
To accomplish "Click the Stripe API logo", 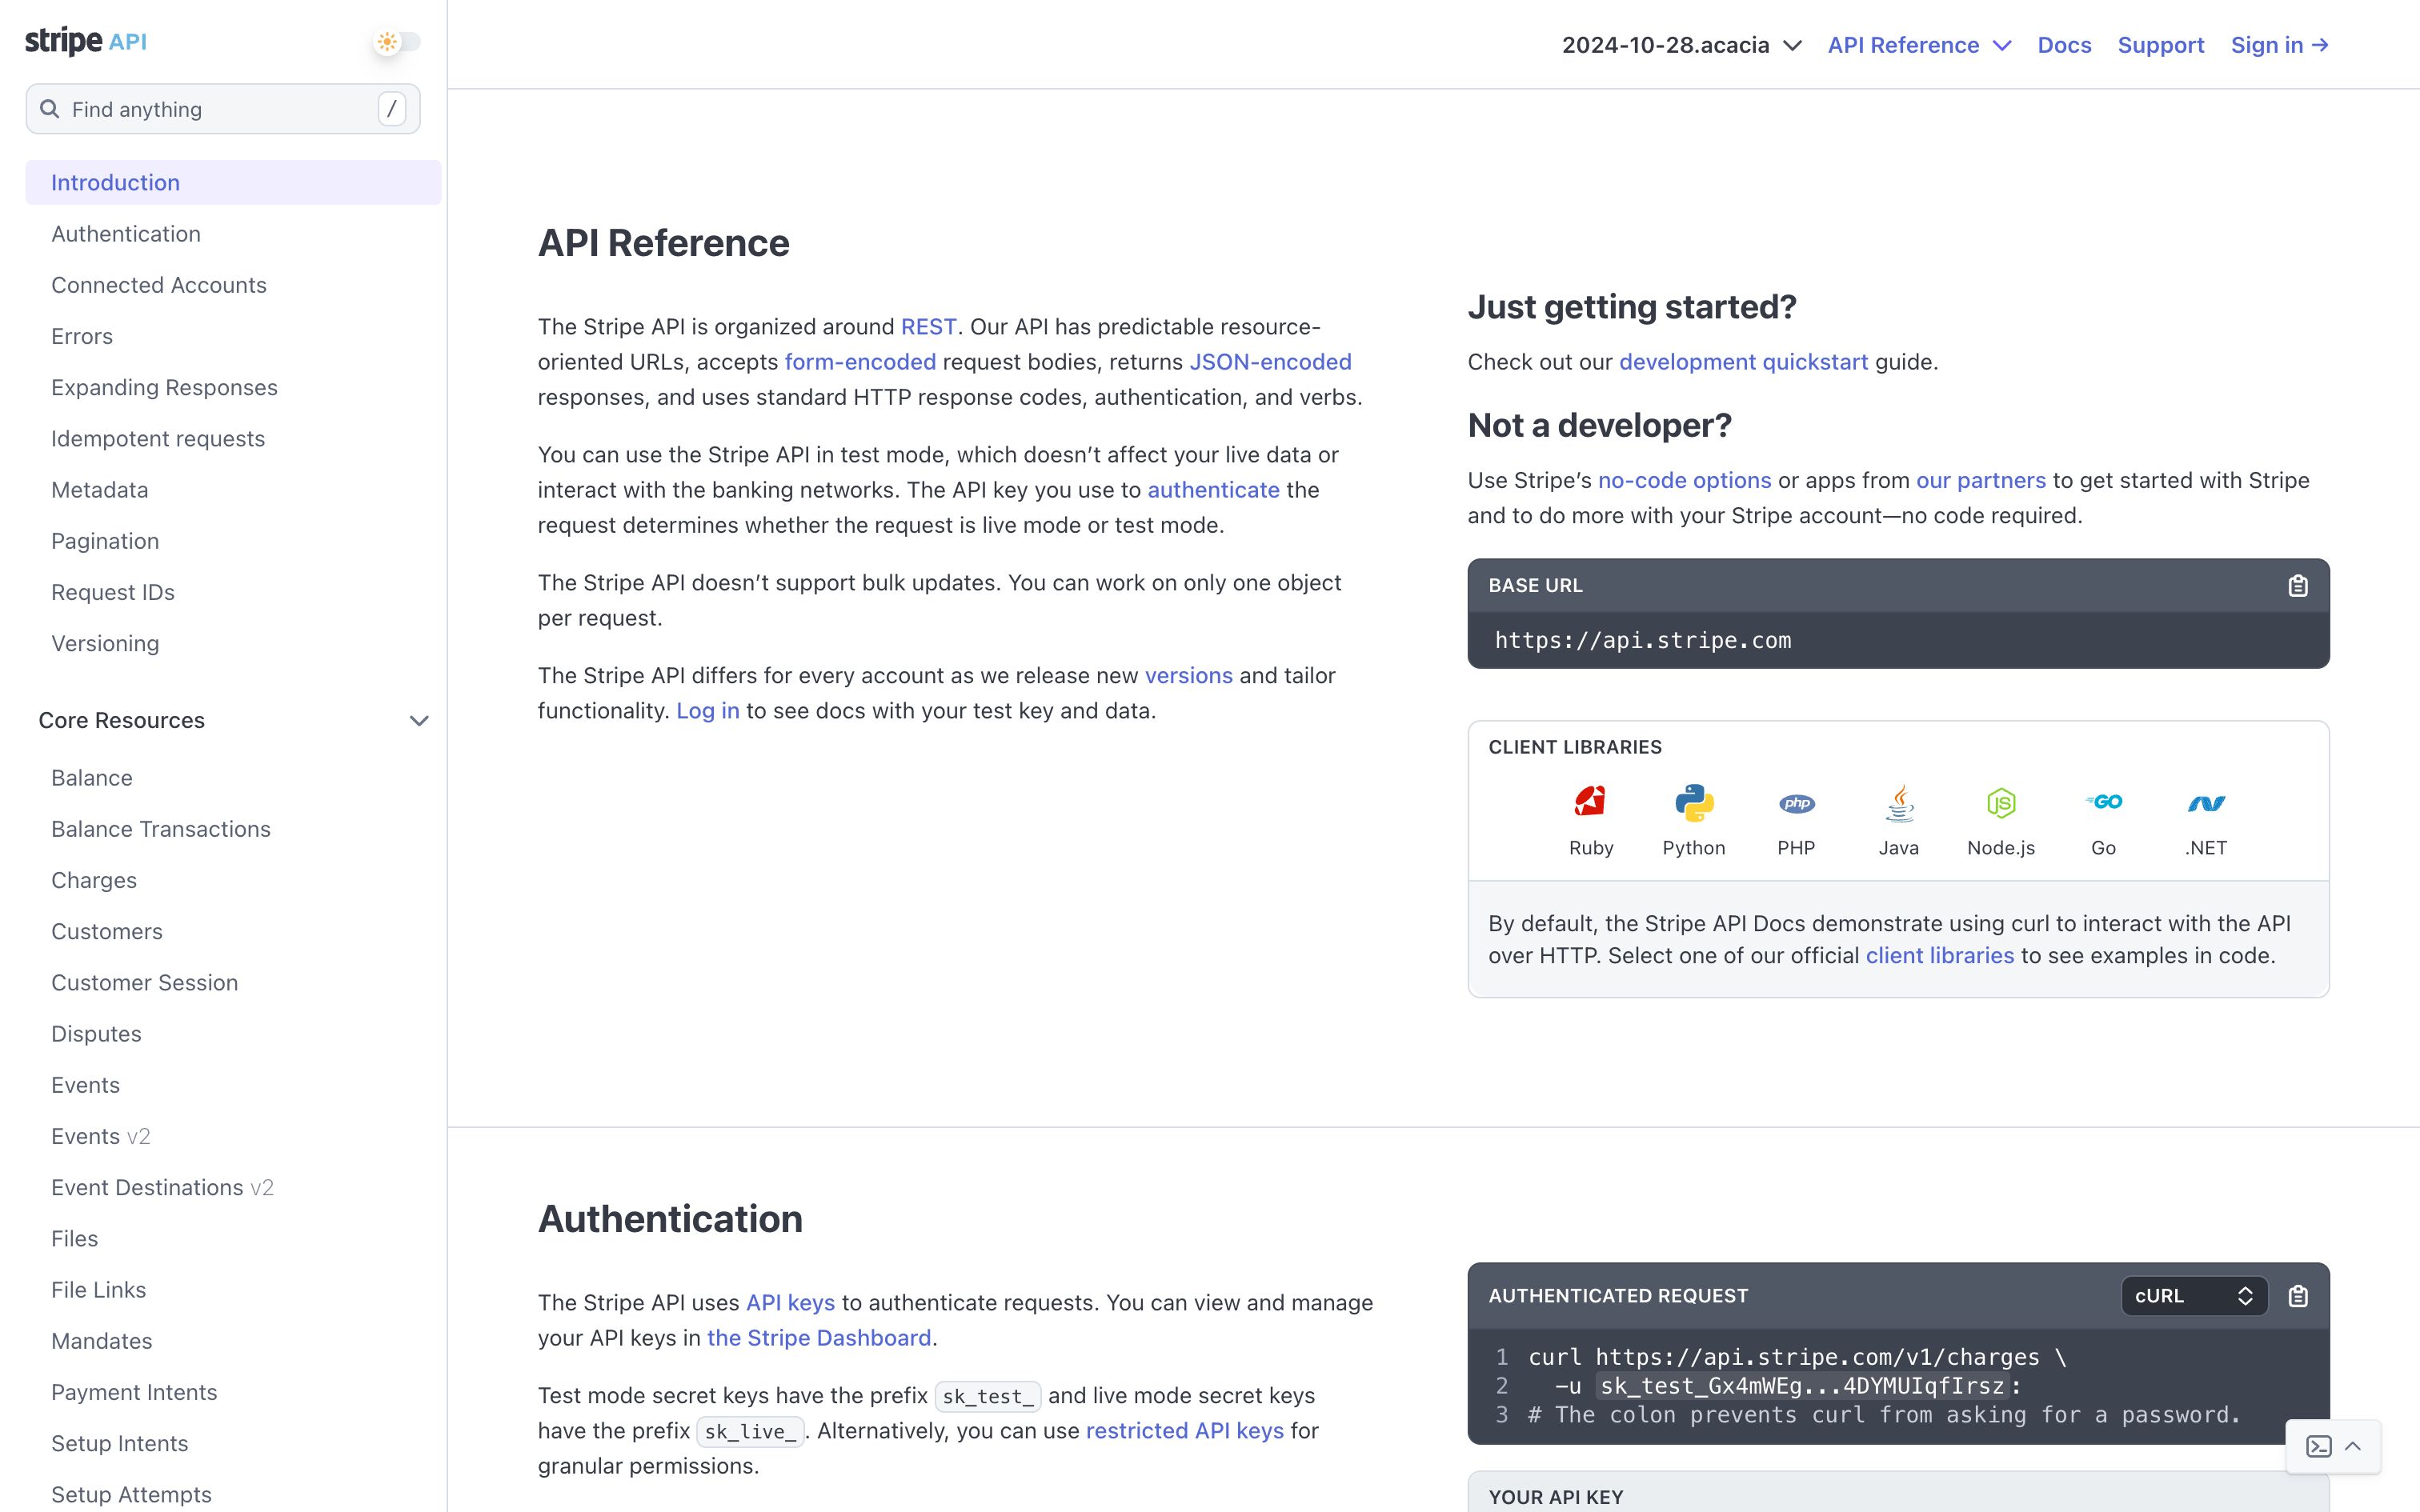I will [86, 41].
